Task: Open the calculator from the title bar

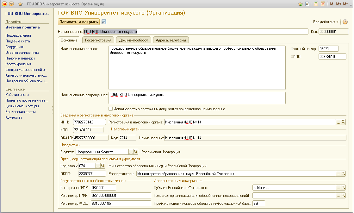Action: coord(316,4)
